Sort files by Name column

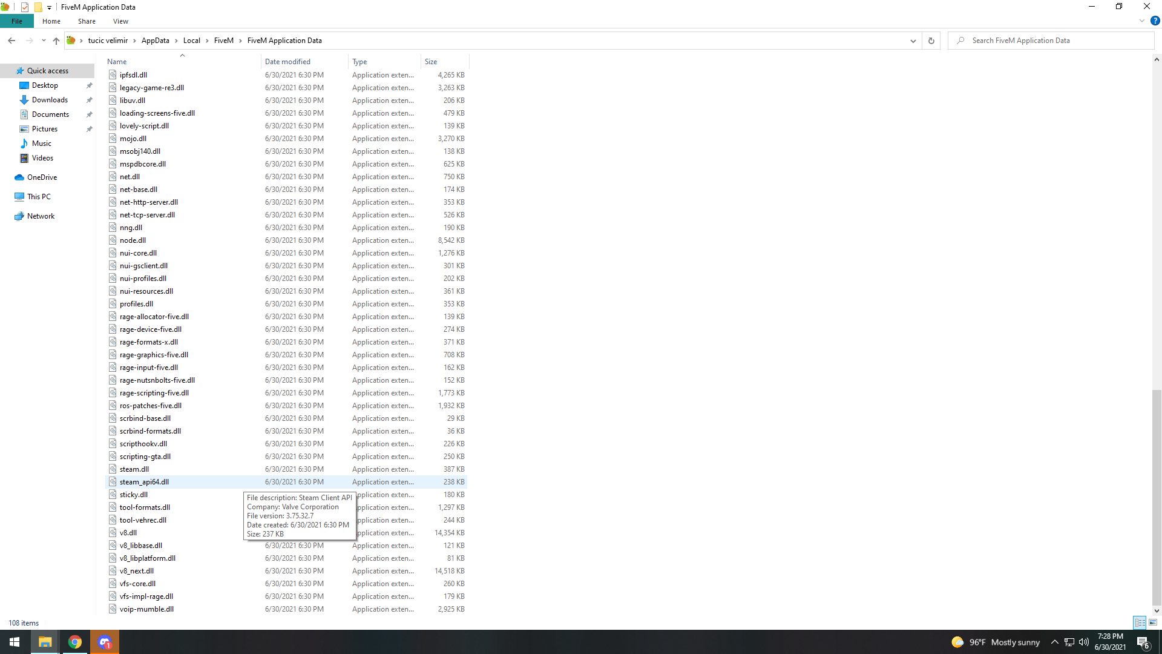click(183, 62)
